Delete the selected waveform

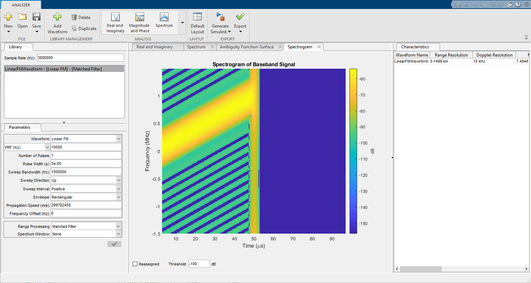tap(81, 17)
